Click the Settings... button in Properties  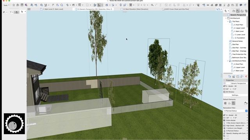[x=235, y=95]
